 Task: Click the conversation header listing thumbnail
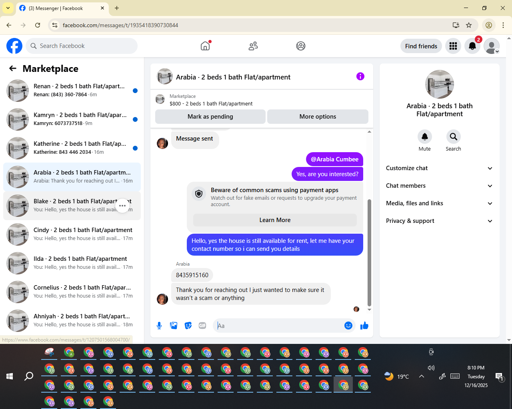coord(165,76)
